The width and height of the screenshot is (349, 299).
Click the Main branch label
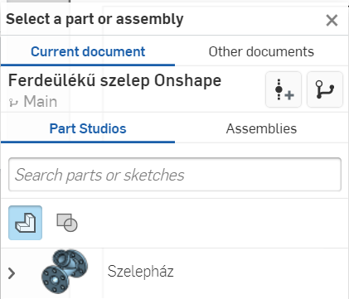pos(41,101)
